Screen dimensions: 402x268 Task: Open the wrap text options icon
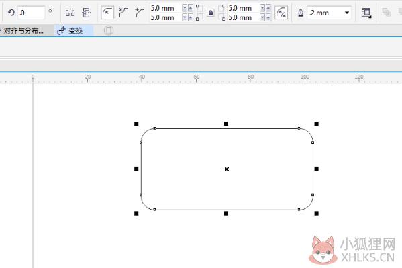pos(366,13)
